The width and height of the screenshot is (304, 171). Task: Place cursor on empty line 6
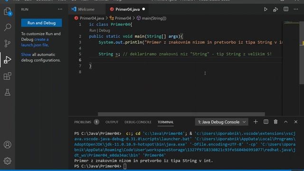coord(185,60)
